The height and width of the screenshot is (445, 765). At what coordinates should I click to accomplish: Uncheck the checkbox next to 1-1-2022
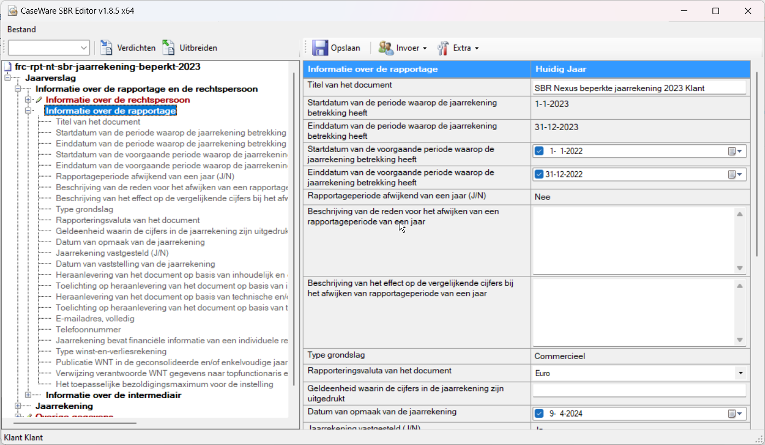(540, 151)
